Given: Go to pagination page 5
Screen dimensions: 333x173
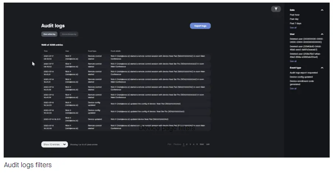Looking at the screenshot, I should pos(197,144).
